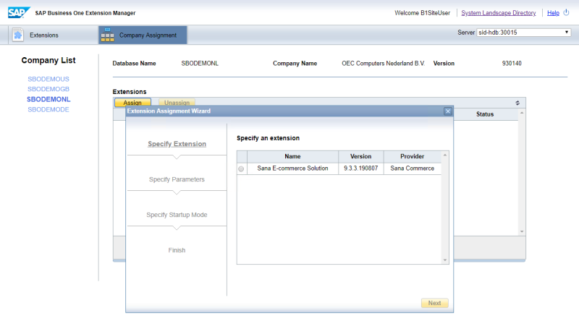This screenshot has width=579, height=316.
Task: Click the wizard table scroll up arrow
Action: [445, 155]
